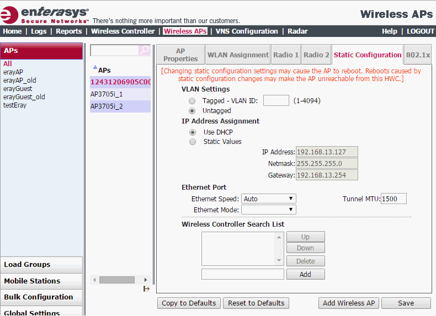The height and width of the screenshot is (316, 436).
Task: Click the APs column sort arrow
Action: coord(95,67)
